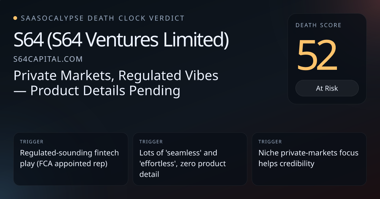Click the 'Private Markets, Regulated Vibes' tagline
The height and width of the screenshot is (199, 380).
116,76
